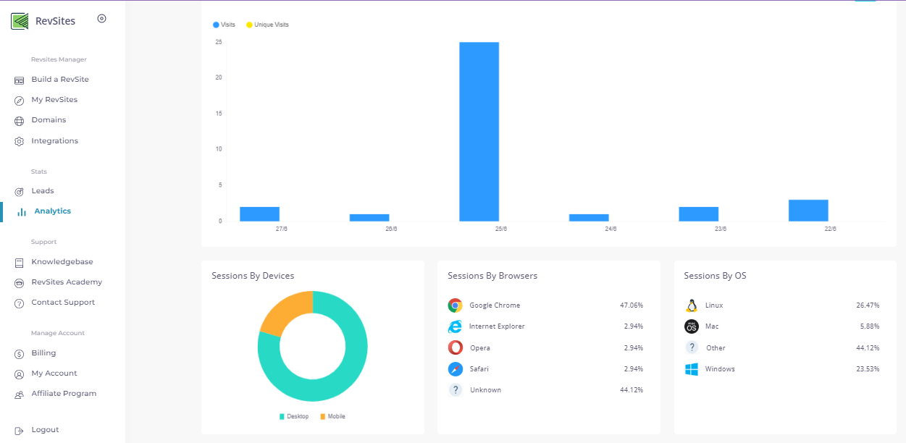The width and height of the screenshot is (906, 443).
Task: Toggle Mobile legend in devices chart
Action: pos(332,417)
